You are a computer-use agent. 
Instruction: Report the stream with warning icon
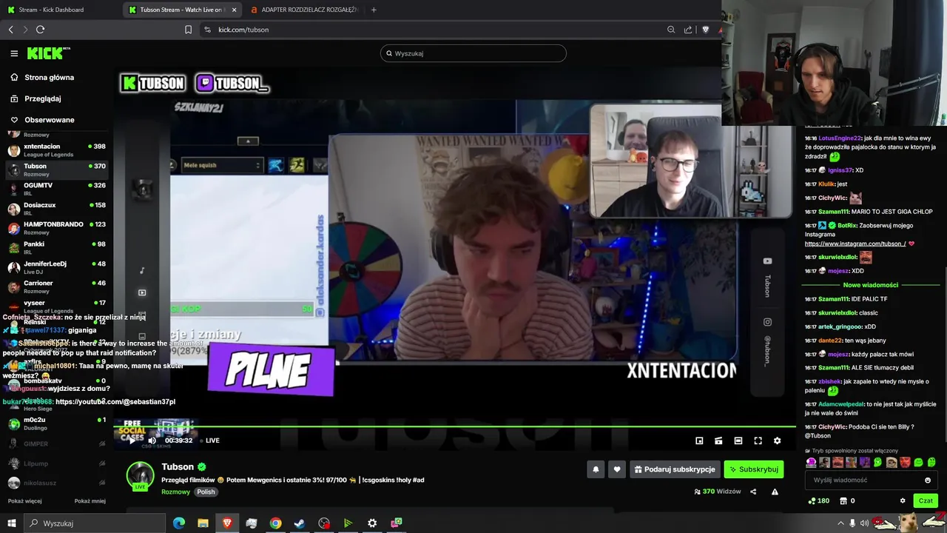775,492
